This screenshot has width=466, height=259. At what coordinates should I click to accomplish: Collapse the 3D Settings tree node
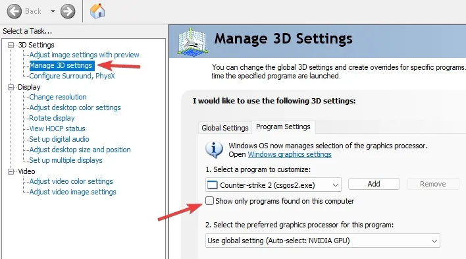(x=11, y=45)
